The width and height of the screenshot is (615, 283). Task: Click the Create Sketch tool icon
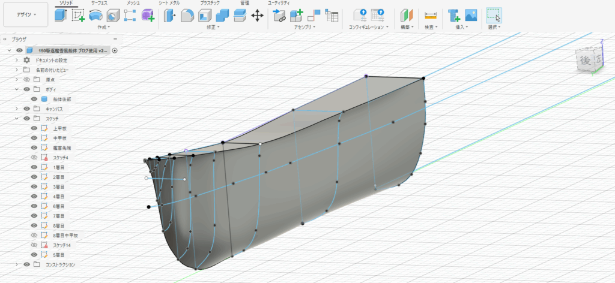78,16
